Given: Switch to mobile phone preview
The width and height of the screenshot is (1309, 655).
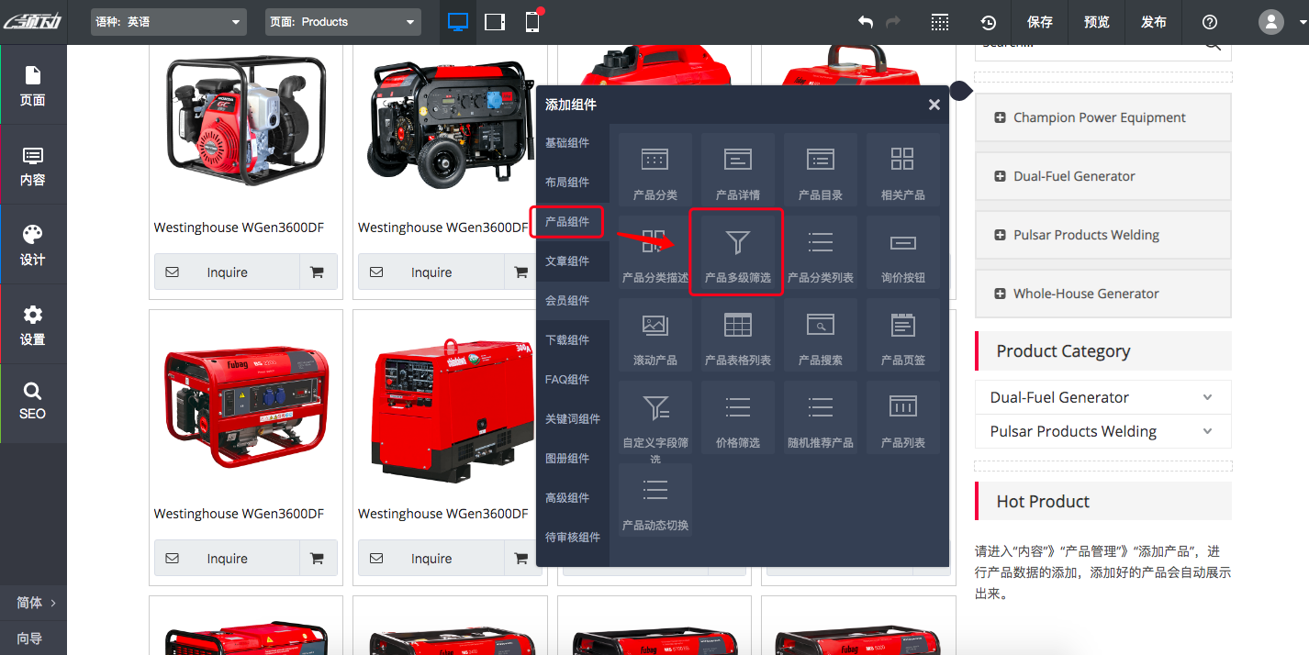Looking at the screenshot, I should pyautogui.click(x=532, y=22).
